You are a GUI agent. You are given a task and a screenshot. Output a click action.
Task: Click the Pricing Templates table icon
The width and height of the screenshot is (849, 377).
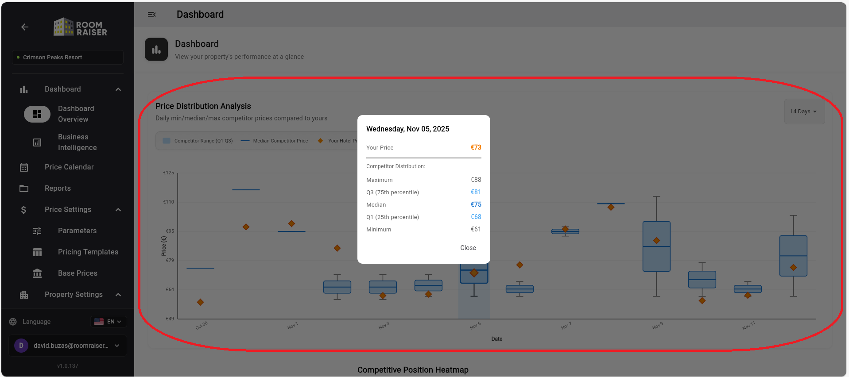pos(37,252)
